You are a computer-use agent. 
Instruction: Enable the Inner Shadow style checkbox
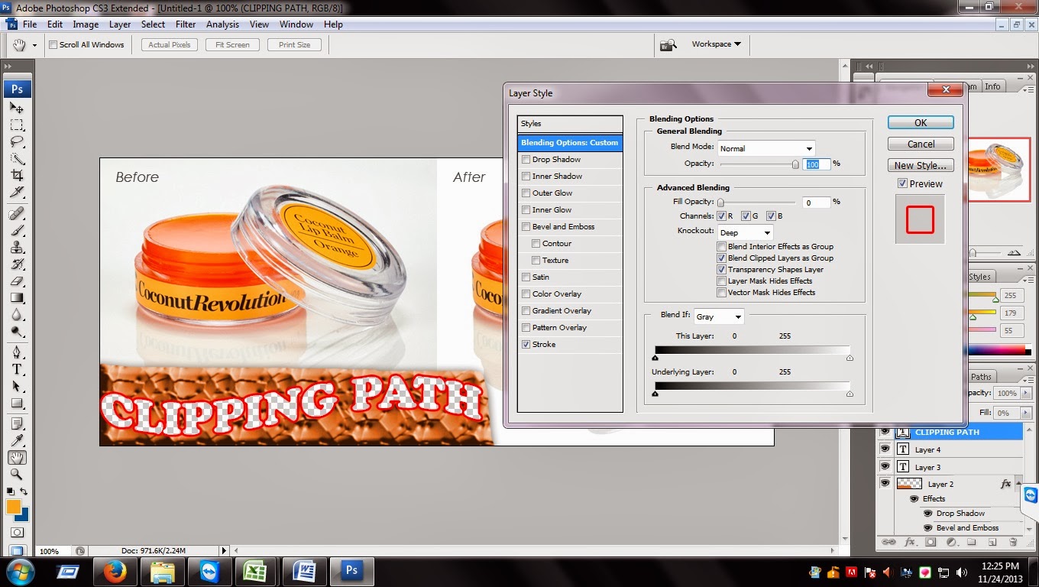pyautogui.click(x=526, y=177)
